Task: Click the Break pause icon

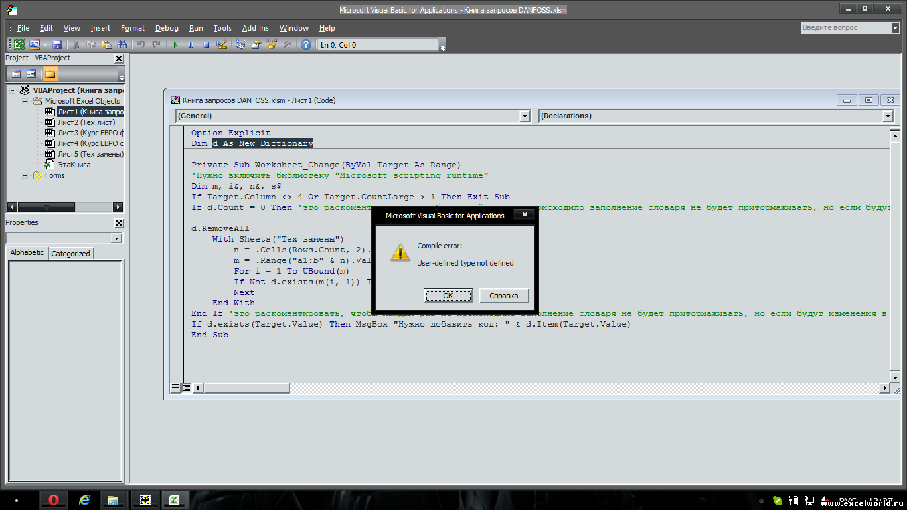Action: coord(191,44)
